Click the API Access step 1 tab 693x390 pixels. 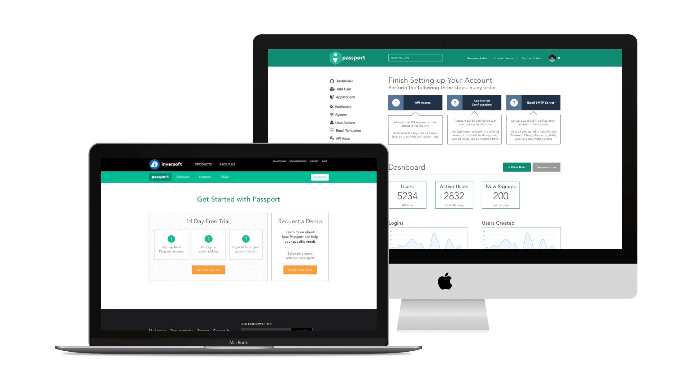click(415, 103)
